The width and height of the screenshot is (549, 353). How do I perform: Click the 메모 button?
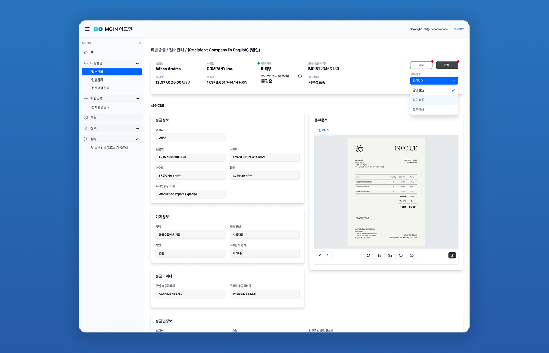[x=421, y=65]
